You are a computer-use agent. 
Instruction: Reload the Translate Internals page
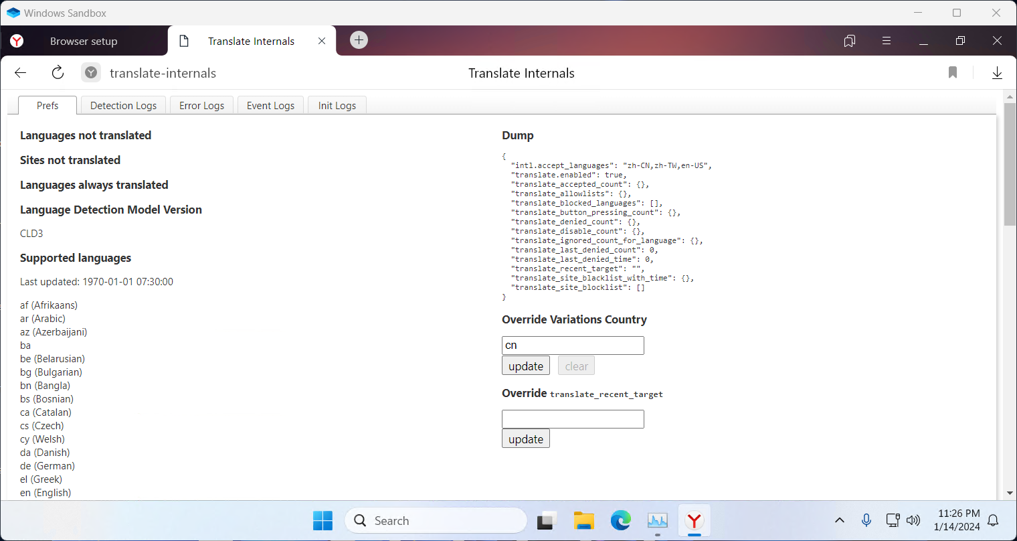[57, 72]
